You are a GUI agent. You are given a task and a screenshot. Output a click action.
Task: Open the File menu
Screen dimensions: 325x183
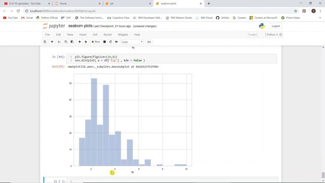(47, 35)
